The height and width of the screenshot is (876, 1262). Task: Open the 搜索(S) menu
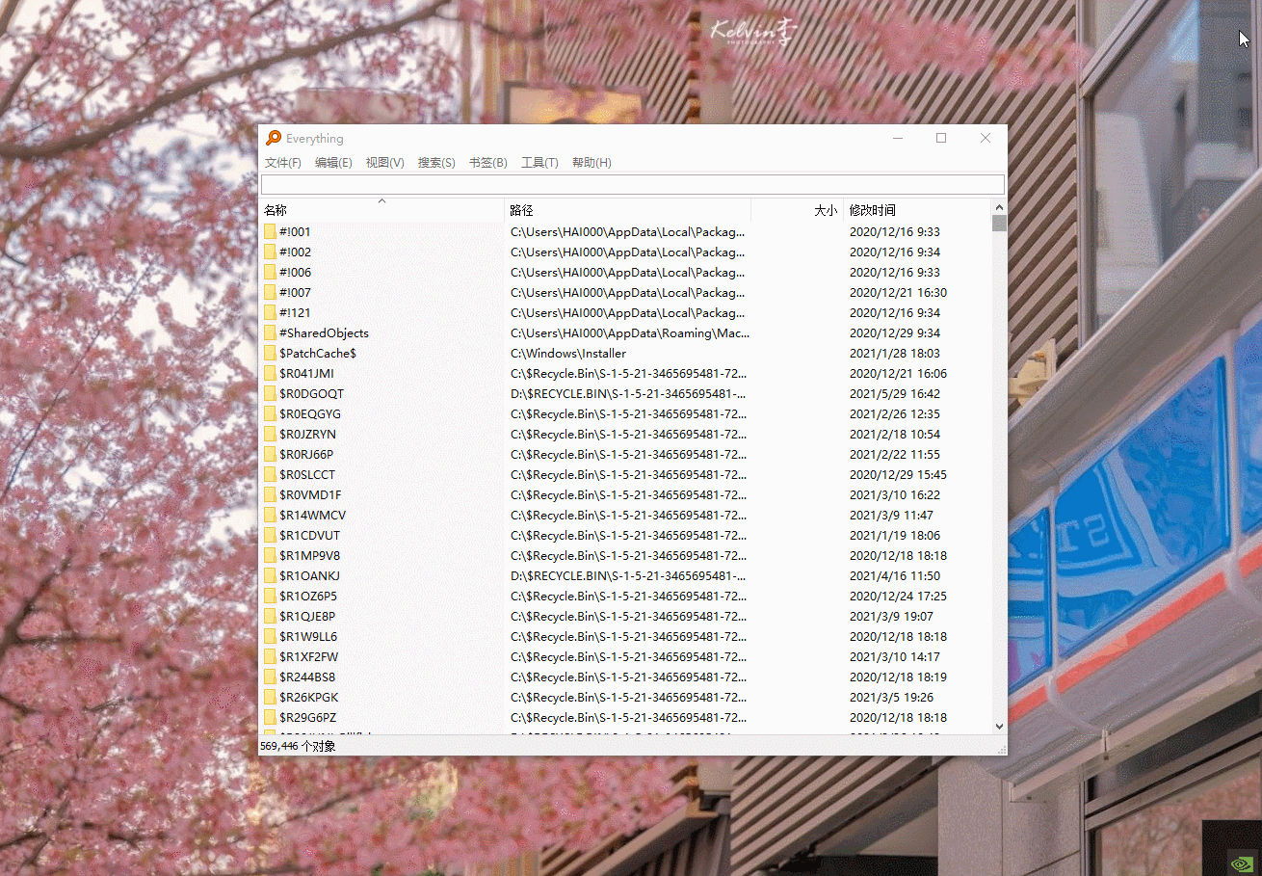(x=436, y=163)
